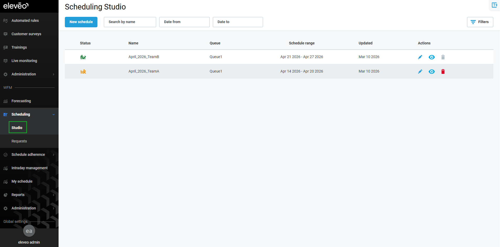This screenshot has height=247, width=500.
Task: Click the eleveo admin user name
Action: point(29,242)
